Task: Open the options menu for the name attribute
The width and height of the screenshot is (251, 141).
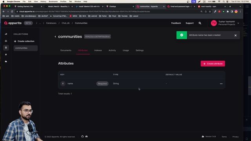Action: click(x=221, y=83)
